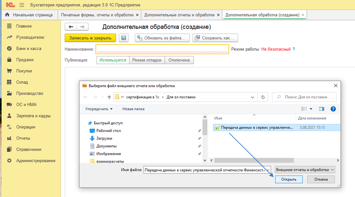
Task: Open the Покупки section
Action: (24, 71)
